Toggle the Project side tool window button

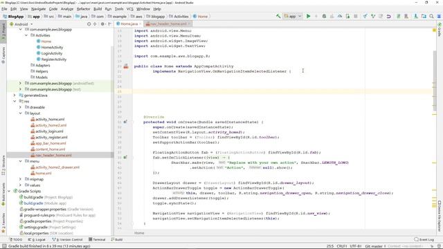[3, 32]
